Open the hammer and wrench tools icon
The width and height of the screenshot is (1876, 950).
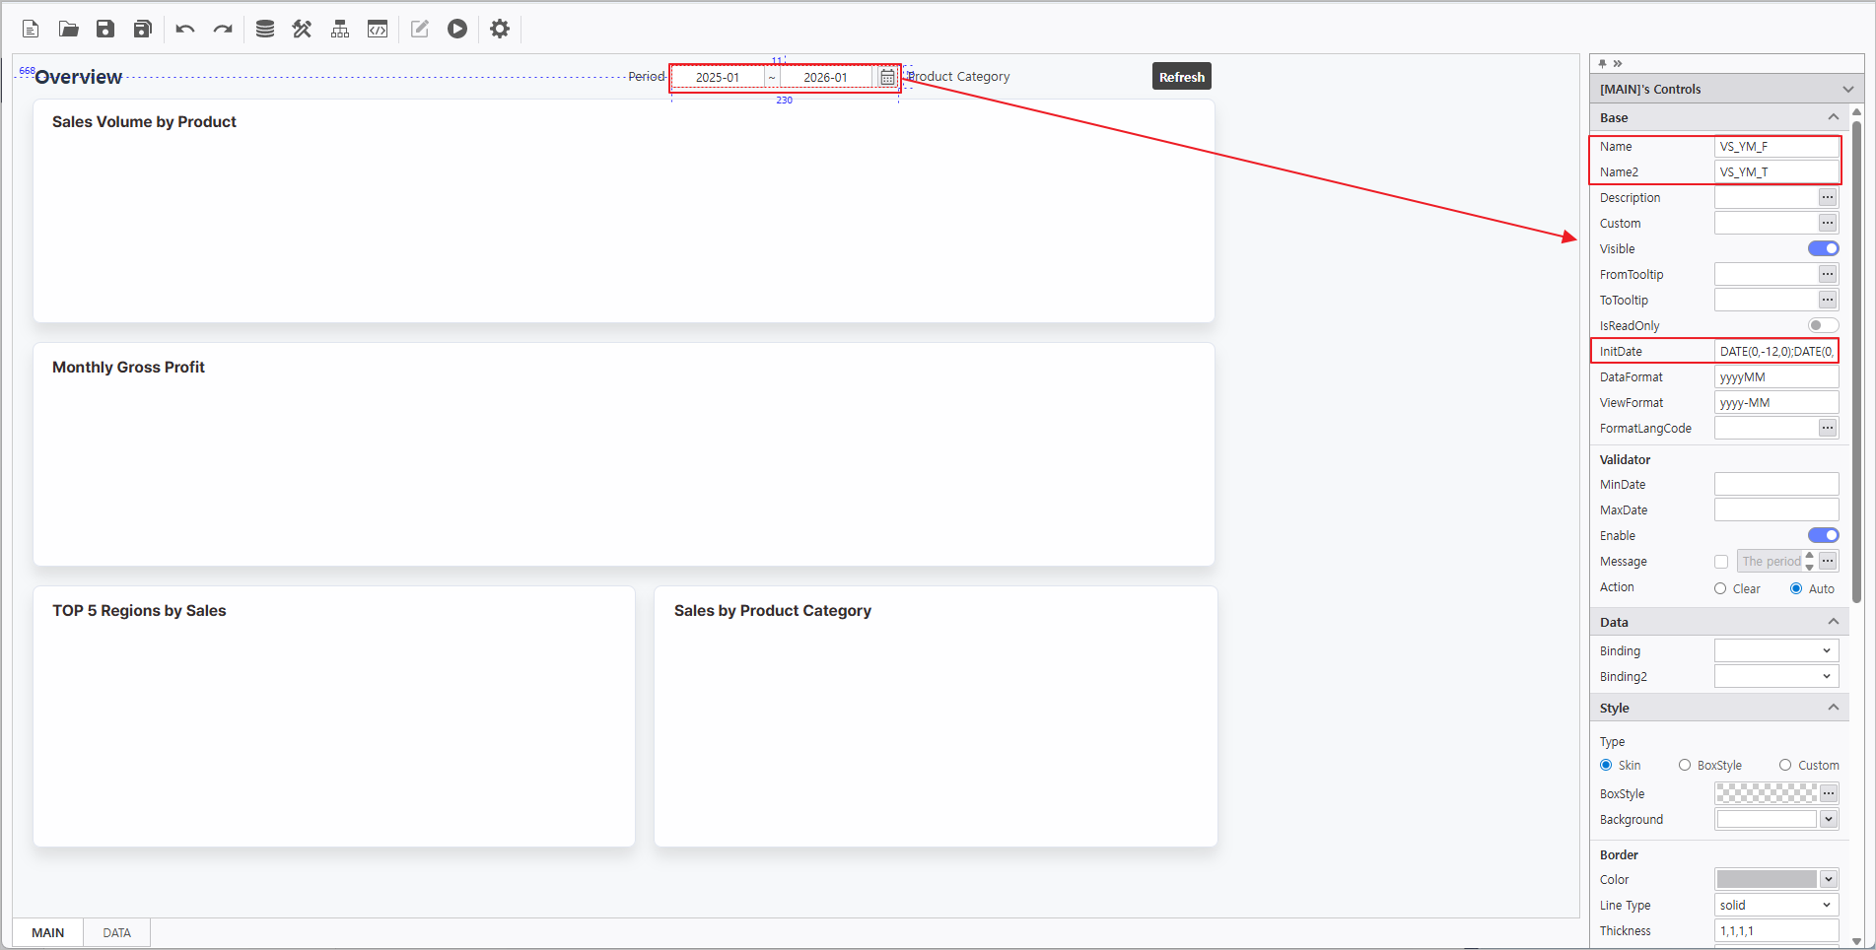pos(303,29)
